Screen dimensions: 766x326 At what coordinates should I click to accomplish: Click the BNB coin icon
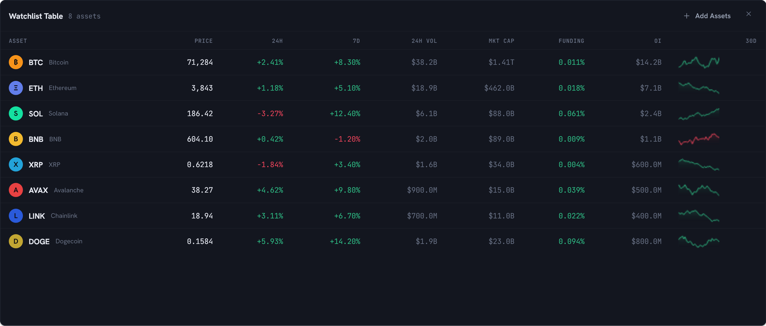pos(16,139)
